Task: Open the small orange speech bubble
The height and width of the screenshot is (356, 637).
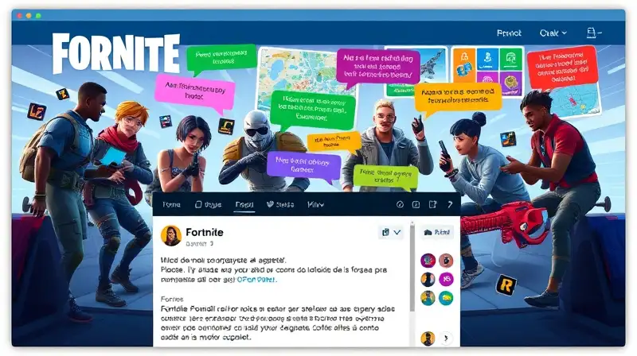Action: pyautogui.click(x=334, y=142)
